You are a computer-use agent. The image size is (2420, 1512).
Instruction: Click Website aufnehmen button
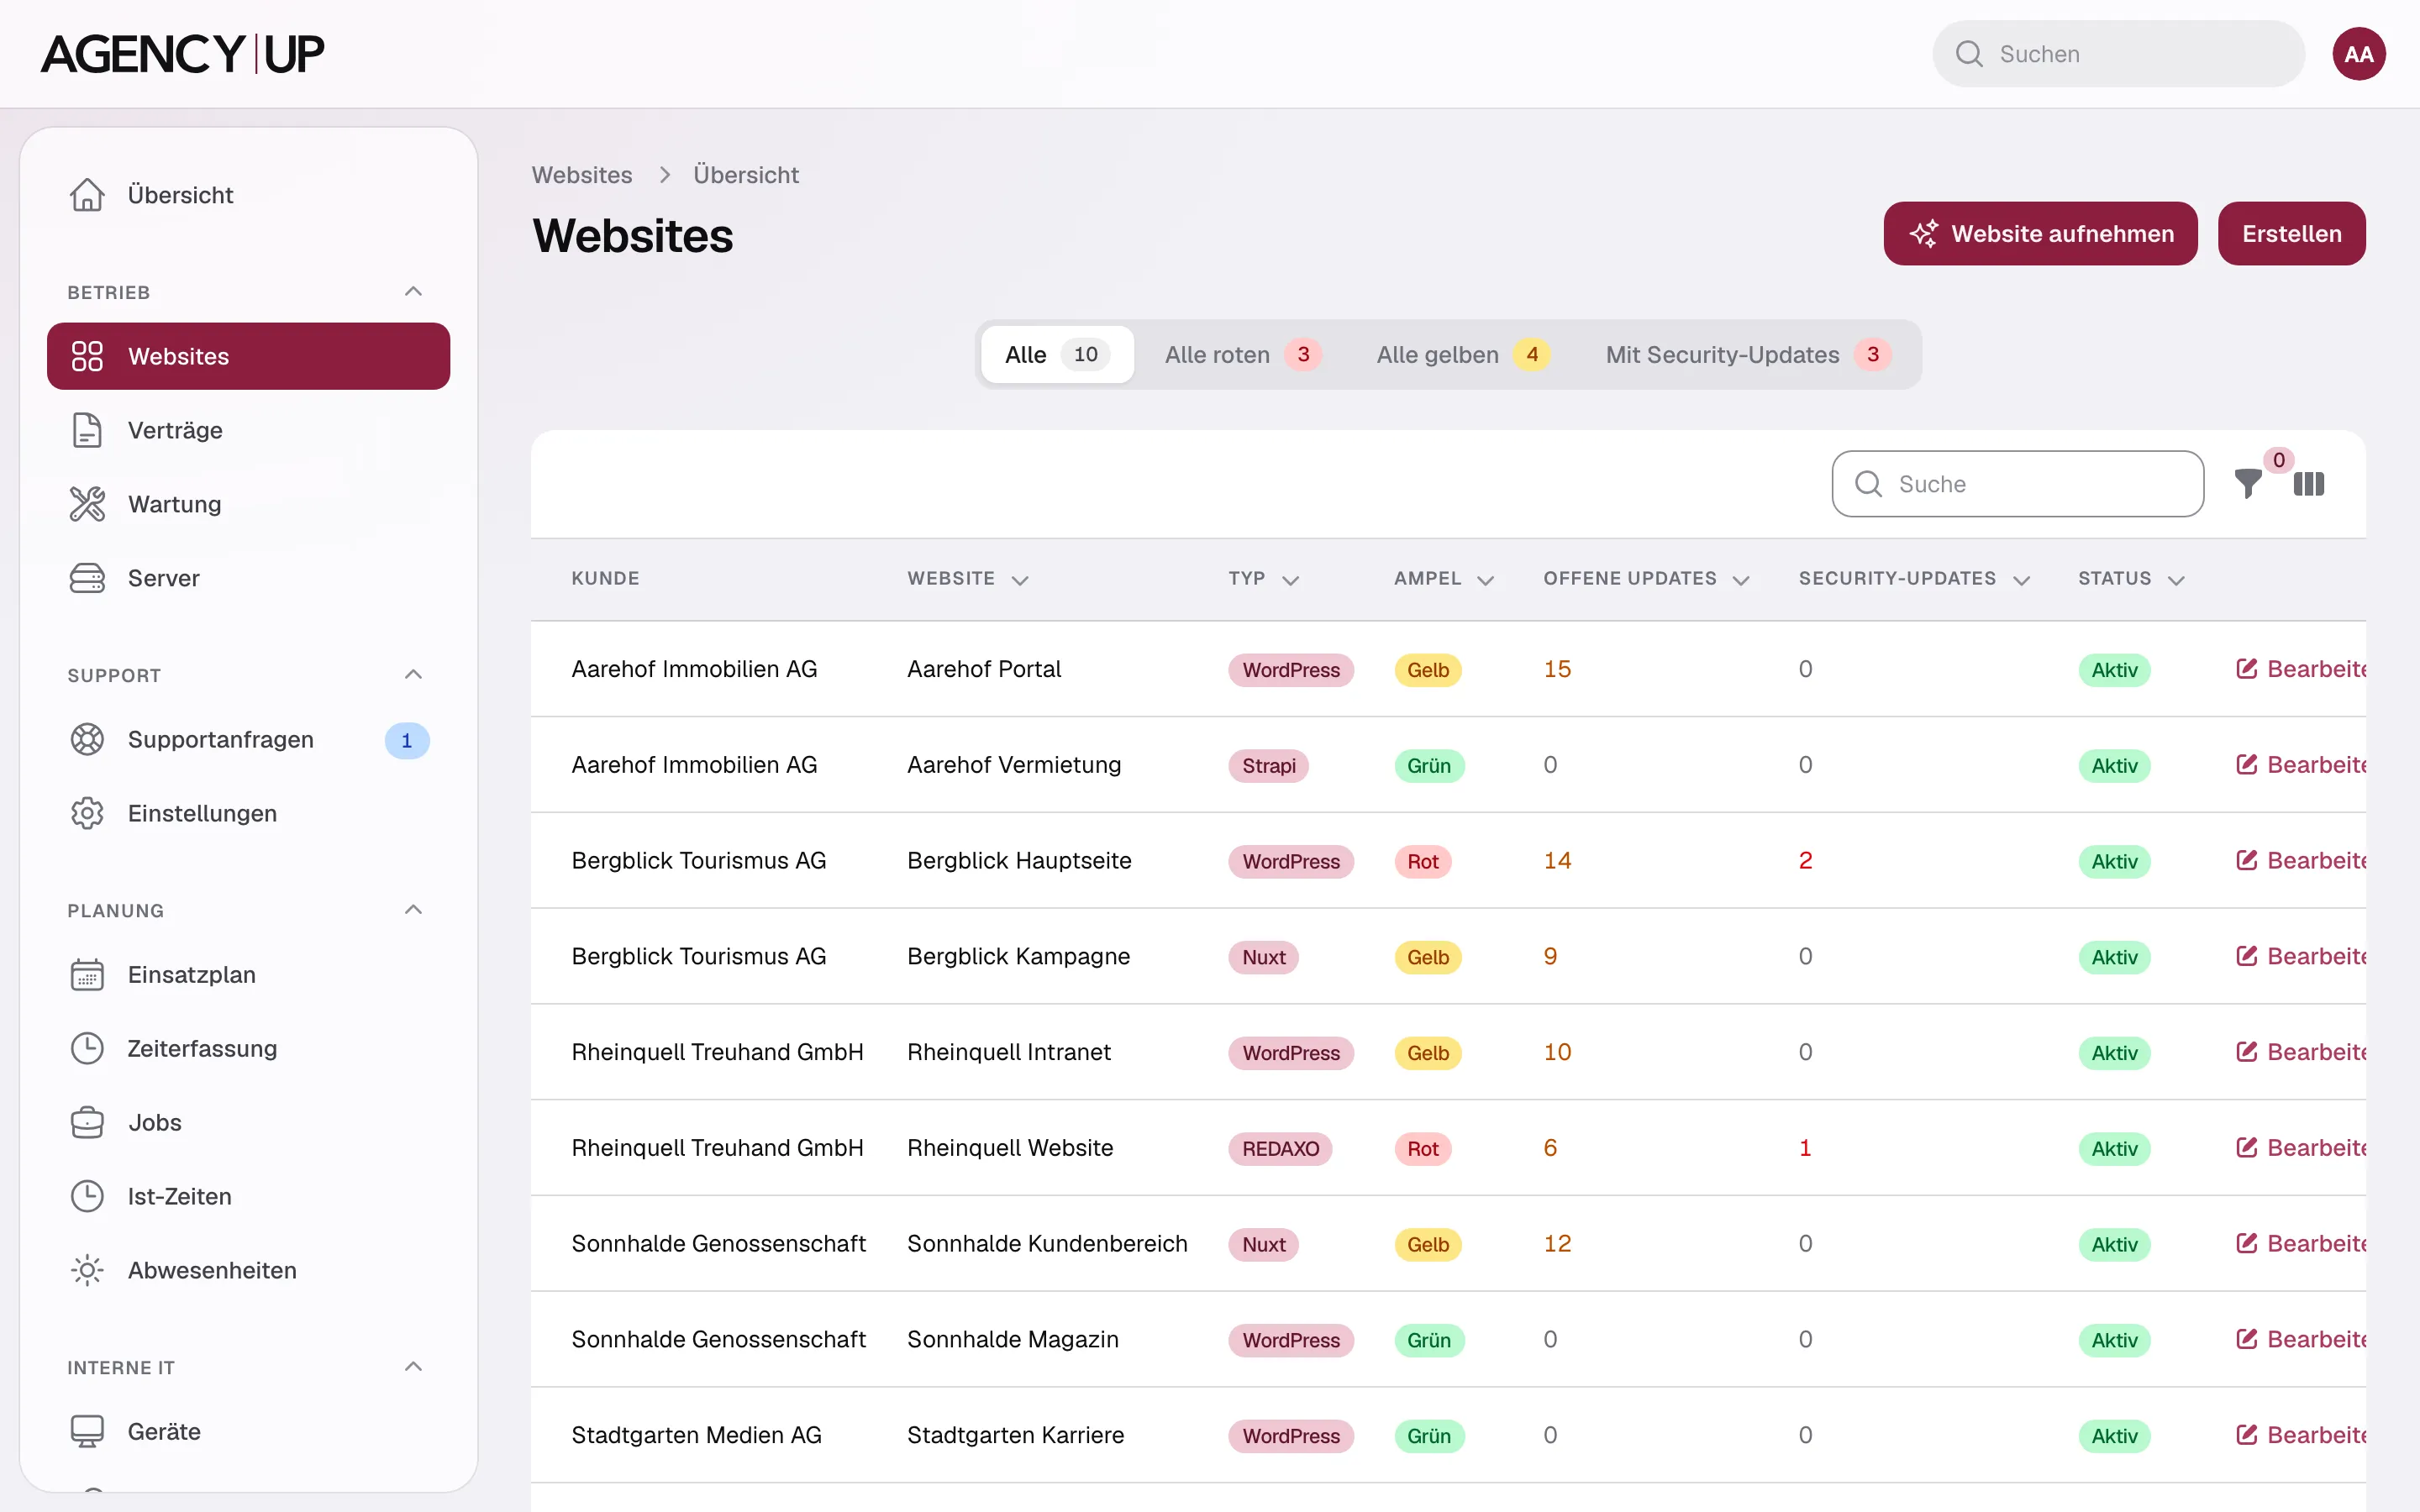click(2040, 234)
